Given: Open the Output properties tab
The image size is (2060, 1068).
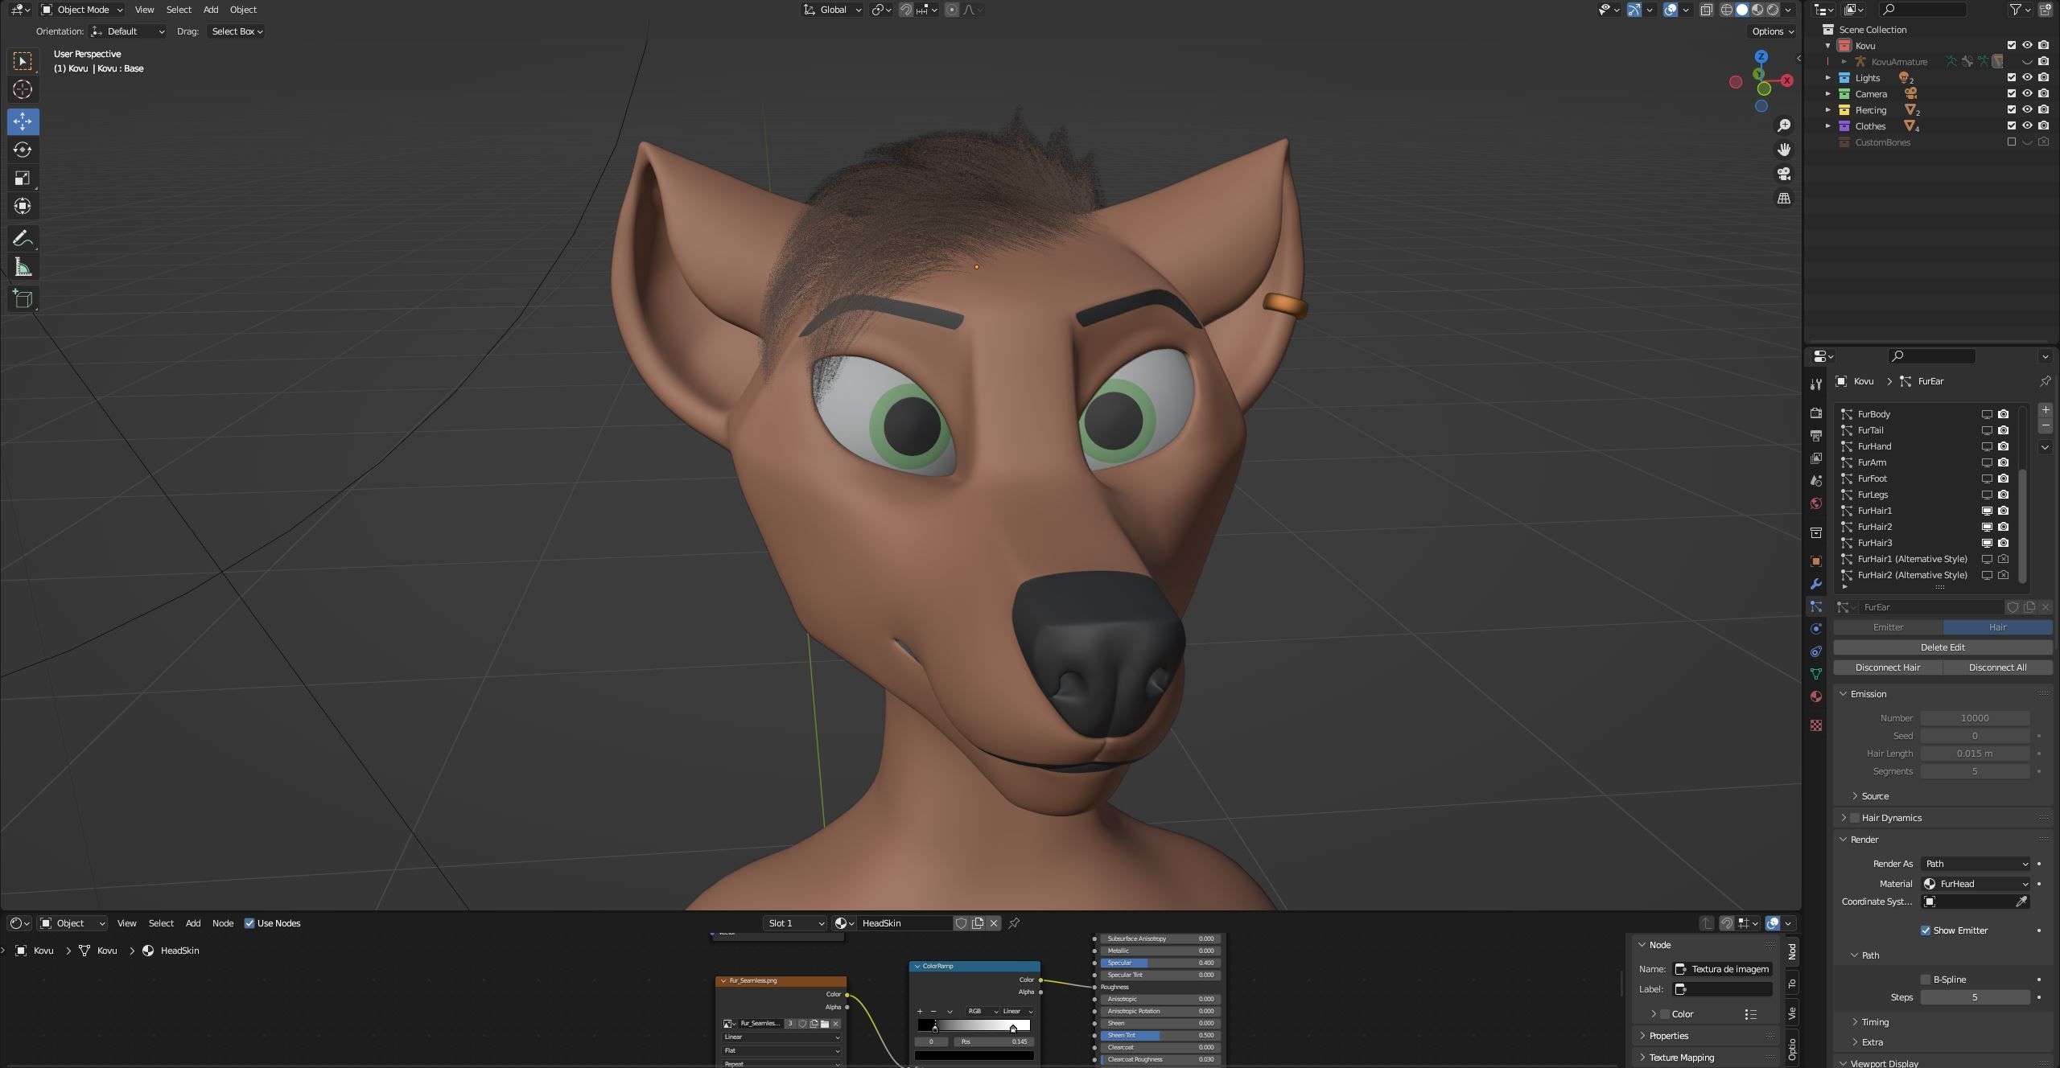Looking at the screenshot, I should pos(1816,435).
